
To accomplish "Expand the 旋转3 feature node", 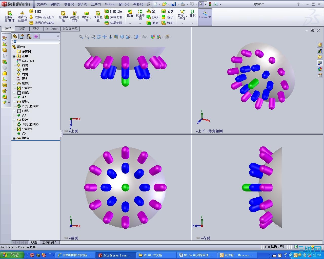I will pyautogui.click(x=14, y=120).
